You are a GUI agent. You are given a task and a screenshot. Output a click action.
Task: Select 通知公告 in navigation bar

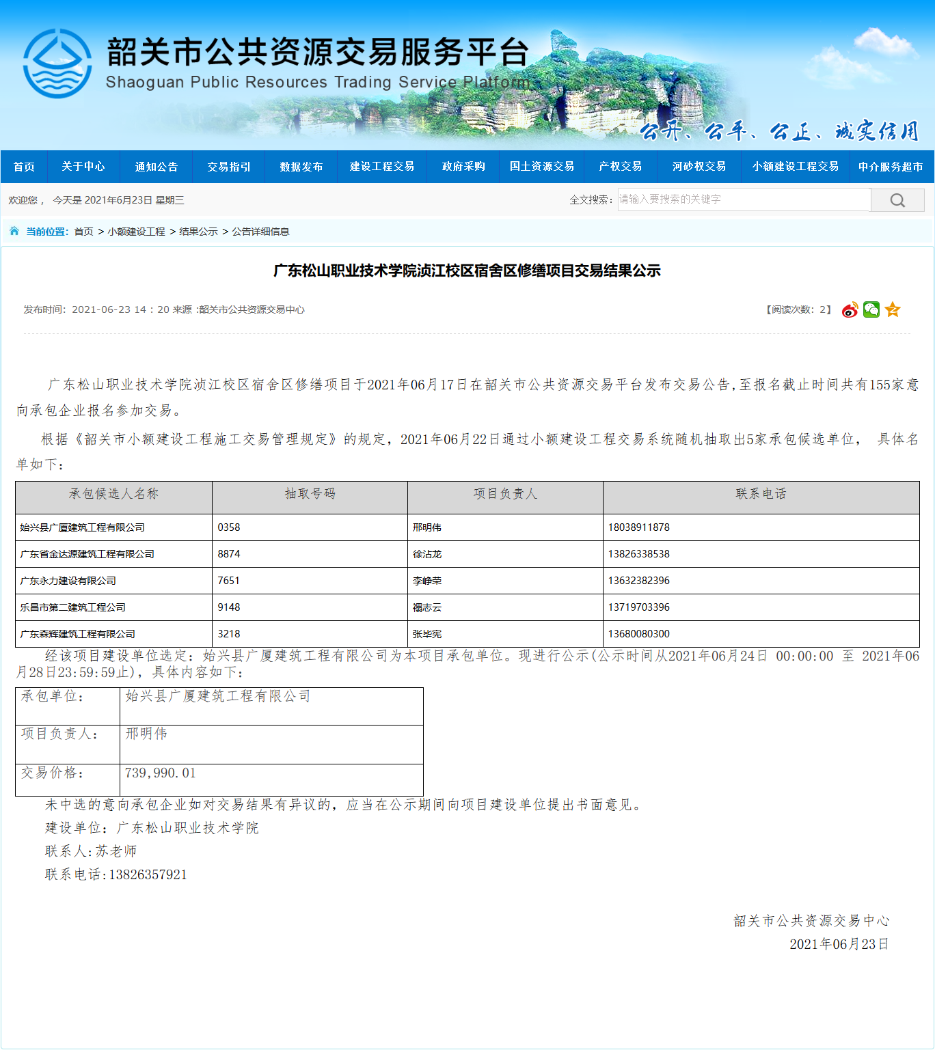[156, 167]
